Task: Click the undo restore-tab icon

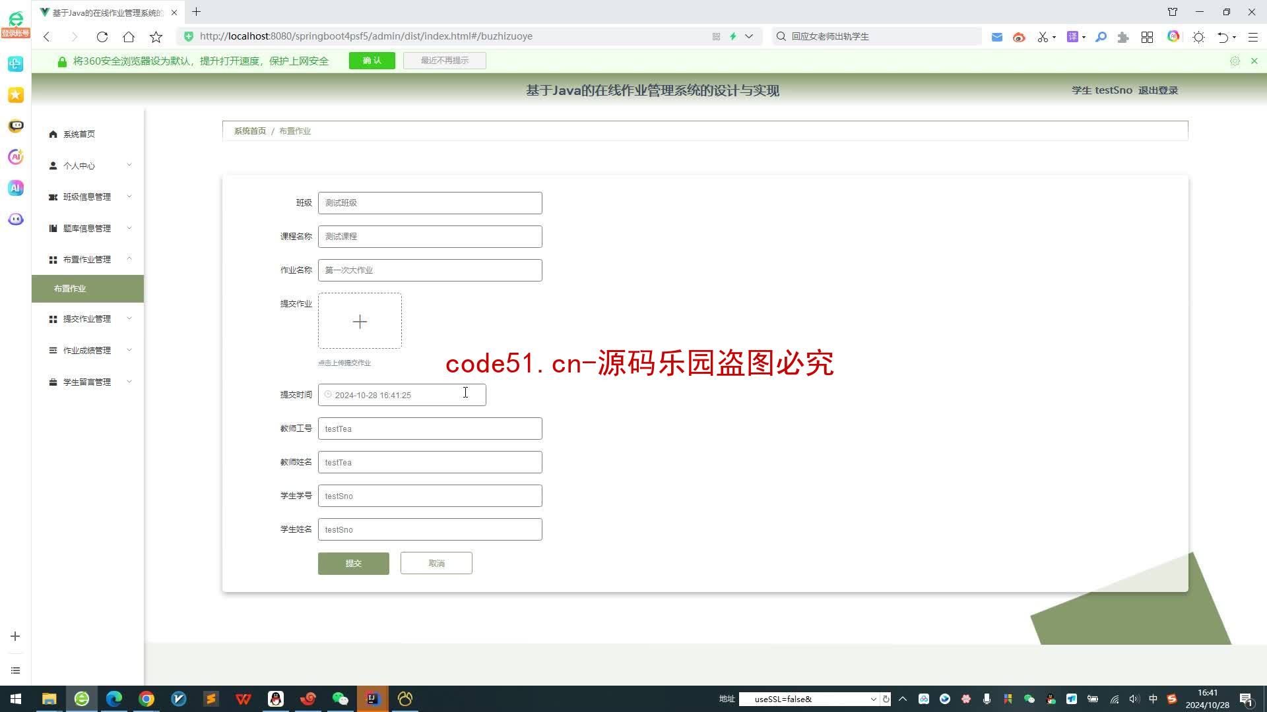Action: pyautogui.click(x=1223, y=37)
